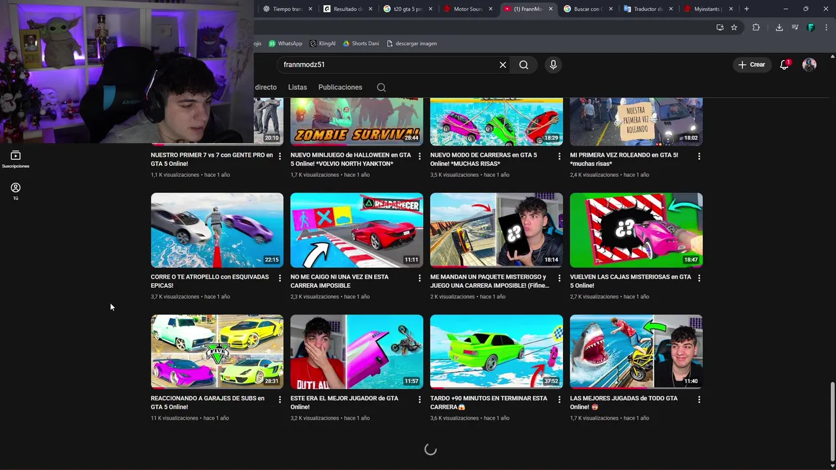The width and height of the screenshot is (836, 470).
Task: Open descargar imagen bookmark
Action: (411, 44)
